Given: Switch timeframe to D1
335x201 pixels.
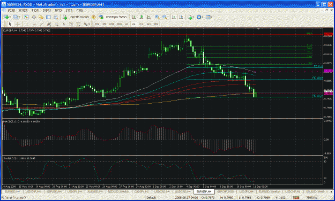Looking at the screenshot, I should pos(141,24).
